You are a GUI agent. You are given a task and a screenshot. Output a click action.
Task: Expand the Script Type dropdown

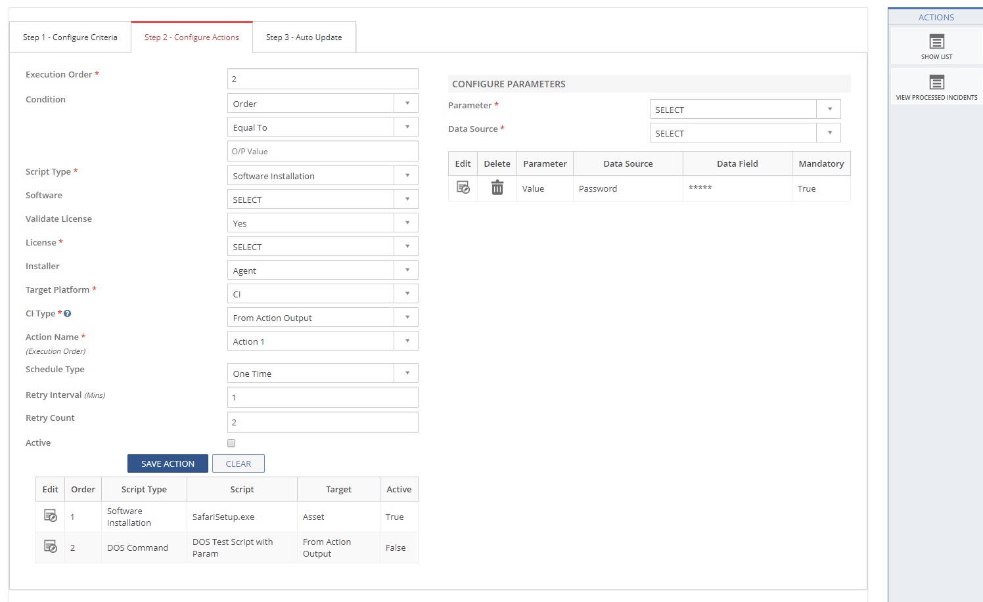click(322, 175)
